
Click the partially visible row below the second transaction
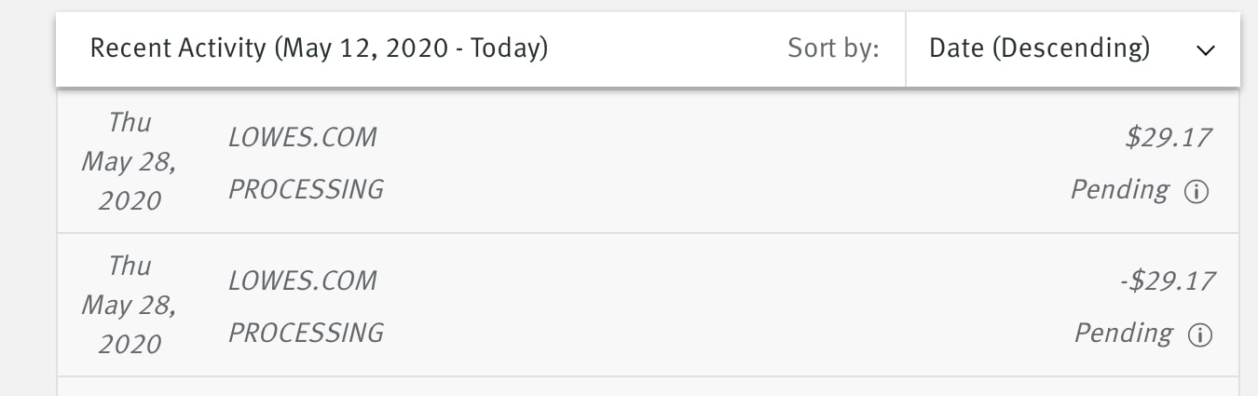pyautogui.click(x=648, y=387)
